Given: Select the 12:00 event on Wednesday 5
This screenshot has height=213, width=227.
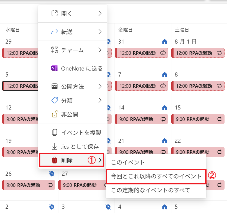Looking at the screenshot, I should (20, 86).
